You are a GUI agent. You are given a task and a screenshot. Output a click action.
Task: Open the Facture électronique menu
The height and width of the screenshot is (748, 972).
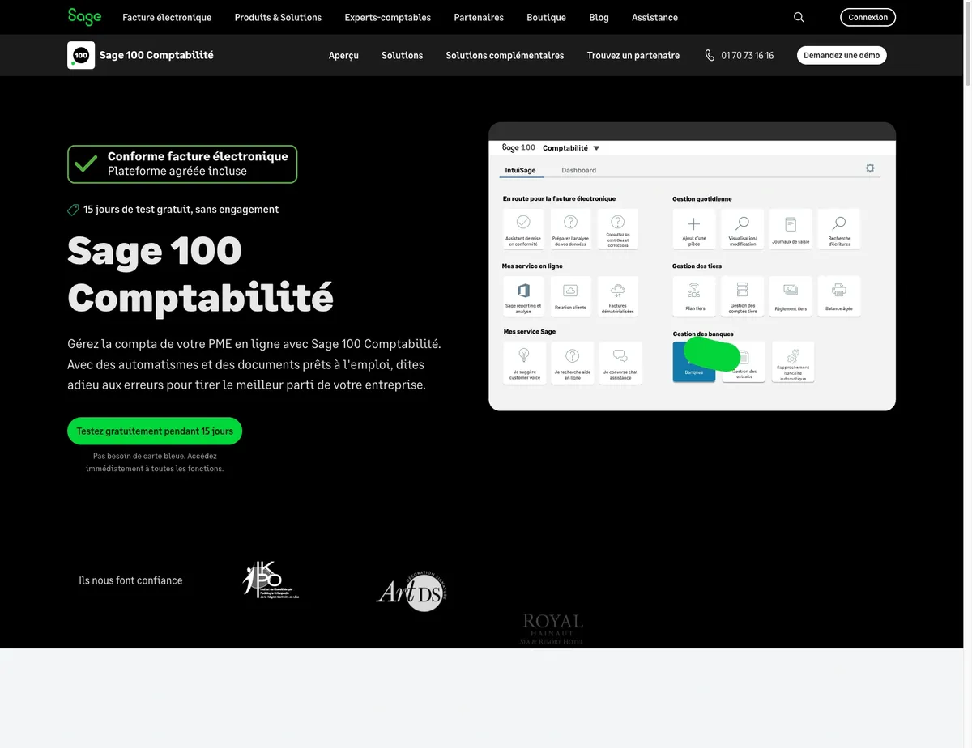(x=167, y=17)
